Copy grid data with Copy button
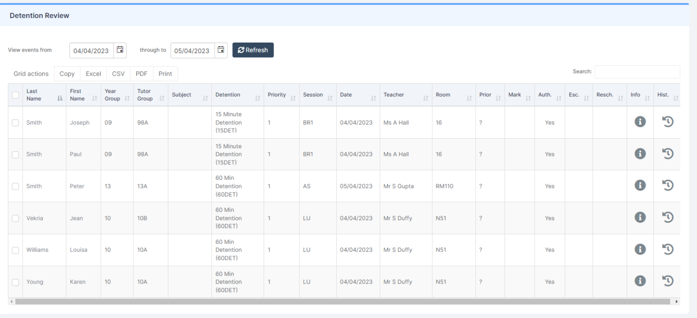The image size is (697, 318). click(67, 74)
